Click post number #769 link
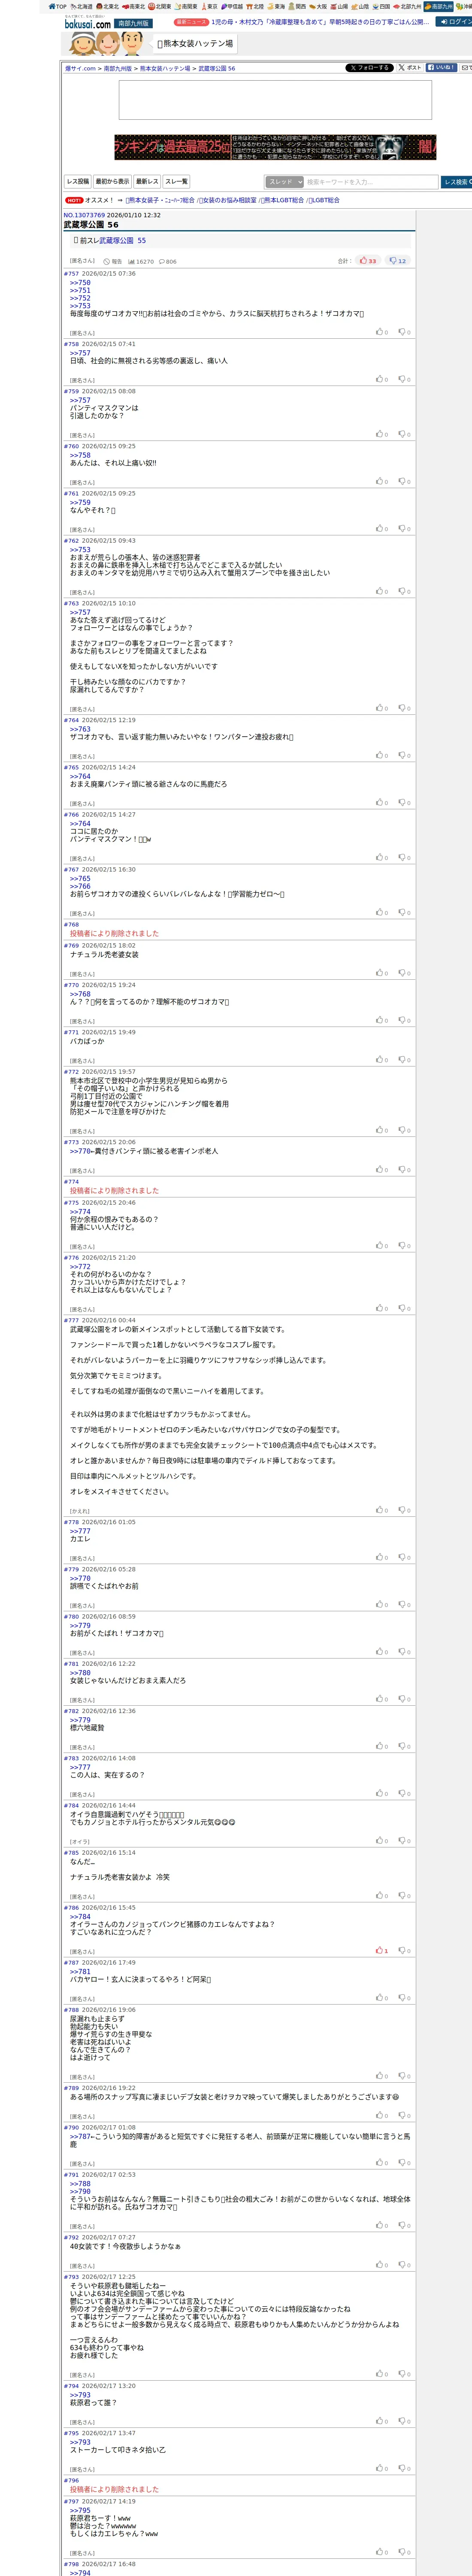The image size is (472, 2576). (71, 945)
